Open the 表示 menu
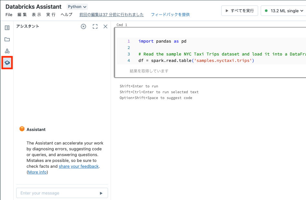Viewport: 306px width, 200px height. pos(37,15)
